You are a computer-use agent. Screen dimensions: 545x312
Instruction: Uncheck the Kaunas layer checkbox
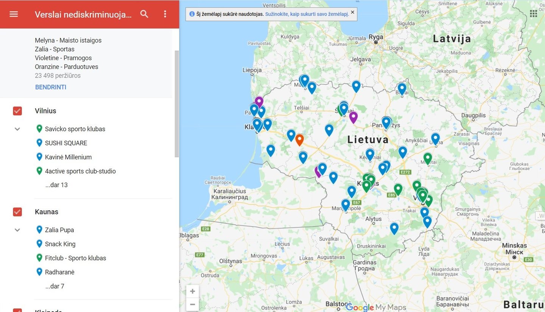(17, 212)
